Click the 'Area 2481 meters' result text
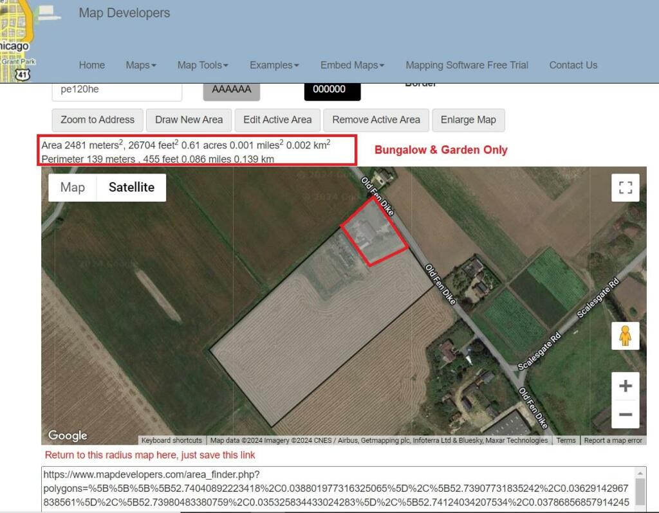This screenshot has width=659, height=513. [x=186, y=145]
